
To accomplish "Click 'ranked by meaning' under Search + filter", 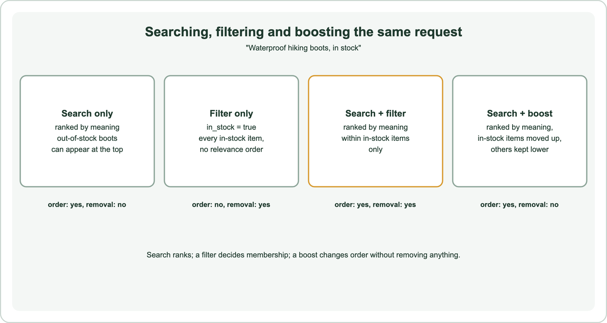I will click(x=376, y=127).
